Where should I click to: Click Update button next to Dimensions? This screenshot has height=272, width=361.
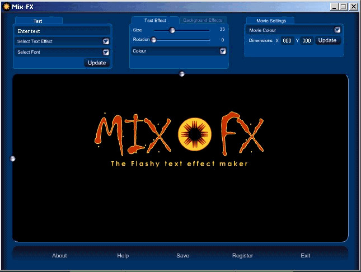(327, 40)
